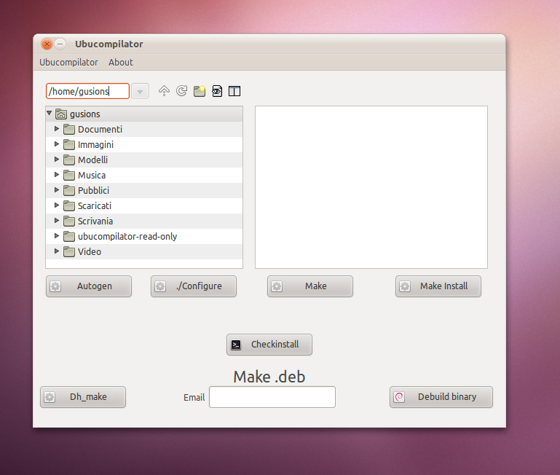Select the 'ubucompilator-read-only' row text
560x475 pixels.
127,237
